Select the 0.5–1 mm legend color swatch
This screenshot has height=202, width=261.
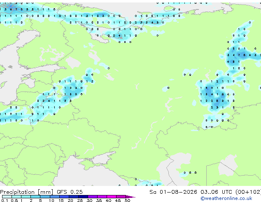click(x=16, y=197)
